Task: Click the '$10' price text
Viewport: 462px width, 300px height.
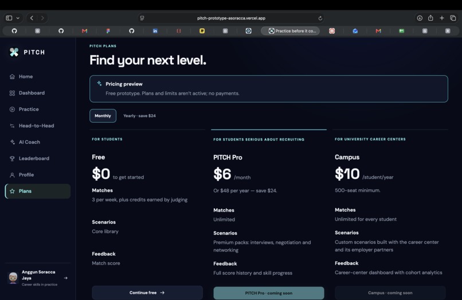Action: tap(347, 173)
